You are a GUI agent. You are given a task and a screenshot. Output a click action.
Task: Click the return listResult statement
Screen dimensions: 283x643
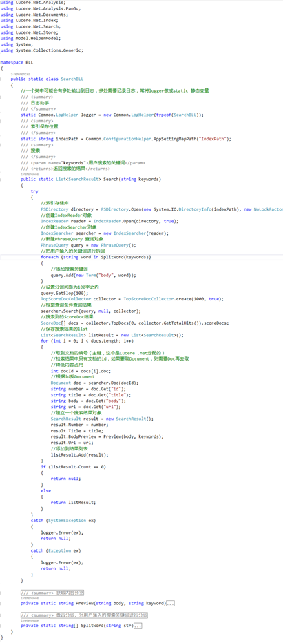click(74, 502)
